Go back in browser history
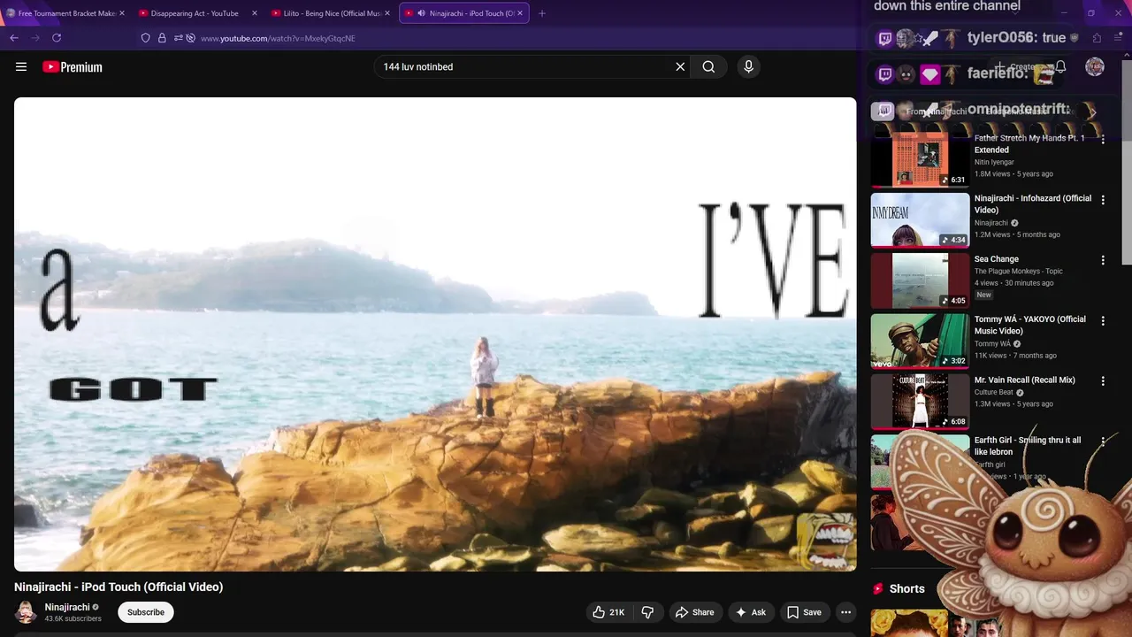Viewport: 1132px width, 637px height. [x=14, y=38]
